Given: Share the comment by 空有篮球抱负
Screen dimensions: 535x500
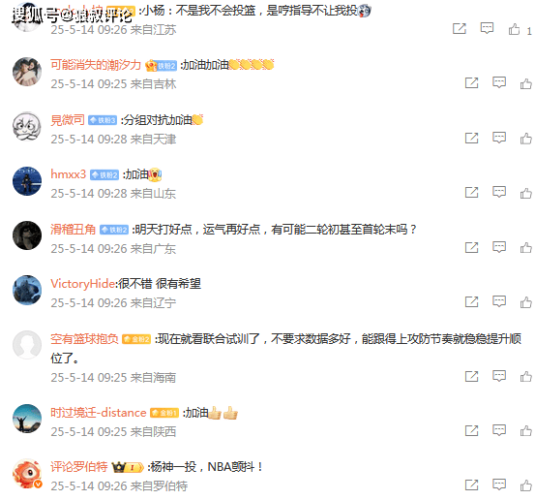Looking at the screenshot, I should [x=471, y=376].
